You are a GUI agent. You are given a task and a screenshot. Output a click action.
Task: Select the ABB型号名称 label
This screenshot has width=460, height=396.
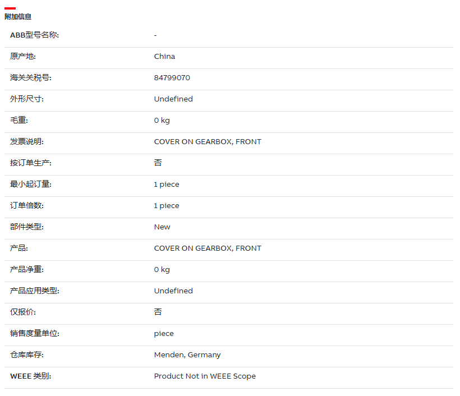tap(34, 35)
